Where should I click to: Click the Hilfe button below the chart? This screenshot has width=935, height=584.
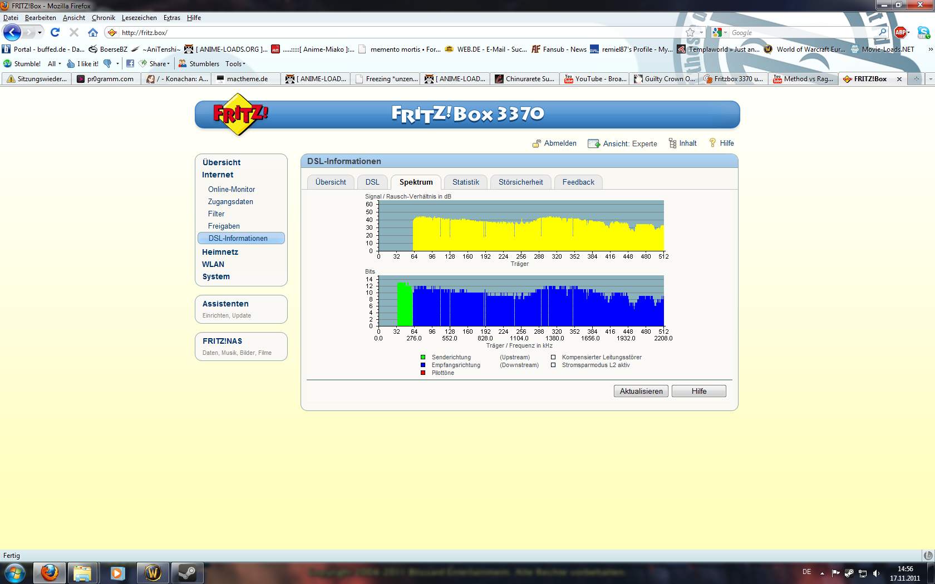pyautogui.click(x=699, y=391)
